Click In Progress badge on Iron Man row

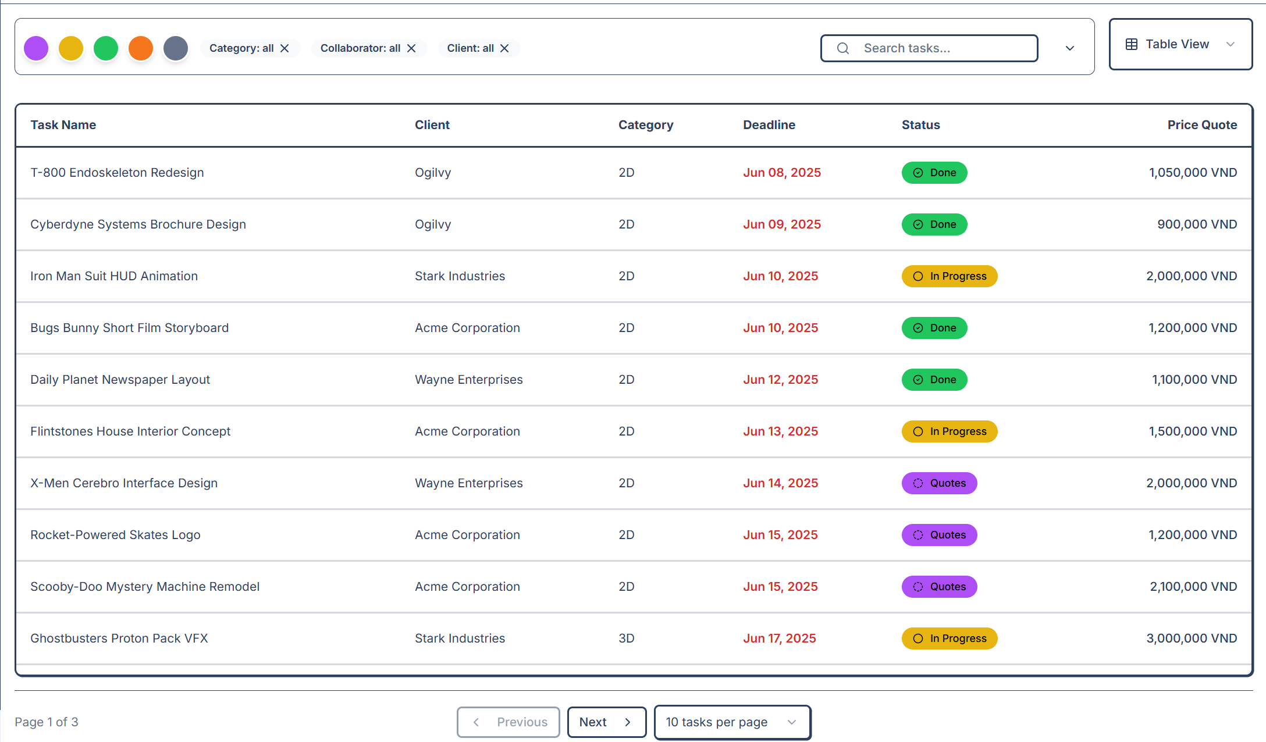[x=949, y=276]
